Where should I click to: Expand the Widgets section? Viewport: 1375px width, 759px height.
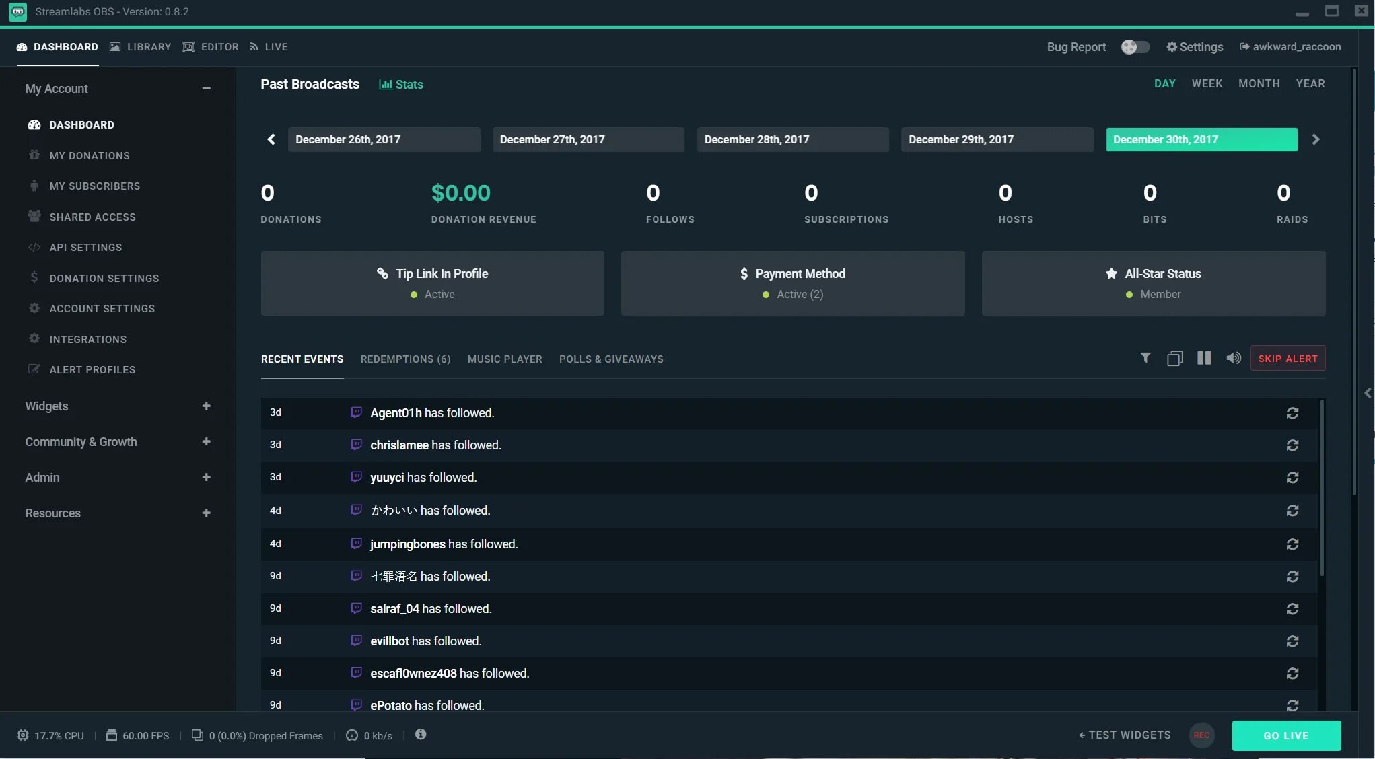[x=206, y=406]
